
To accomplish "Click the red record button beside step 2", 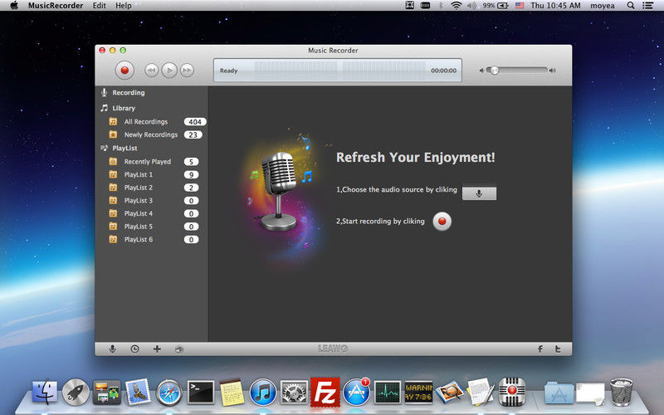I will pyautogui.click(x=442, y=221).
